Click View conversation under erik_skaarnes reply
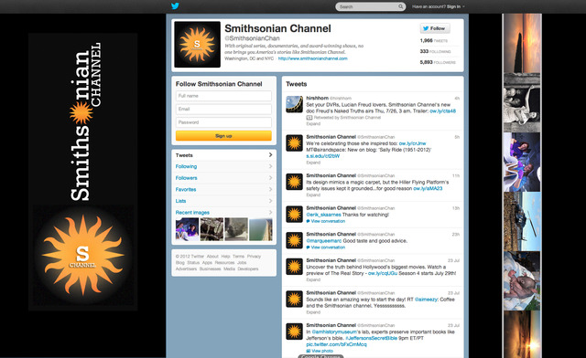The width and height of the screenshot is (586, 358). tap(328, 221)
